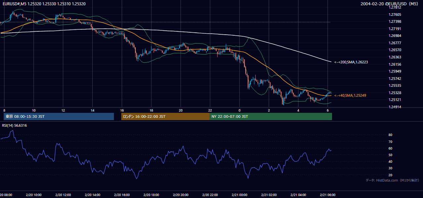Click the 2/20 14:00 time label
The image size is (423, 198).
tap(92, 195)
